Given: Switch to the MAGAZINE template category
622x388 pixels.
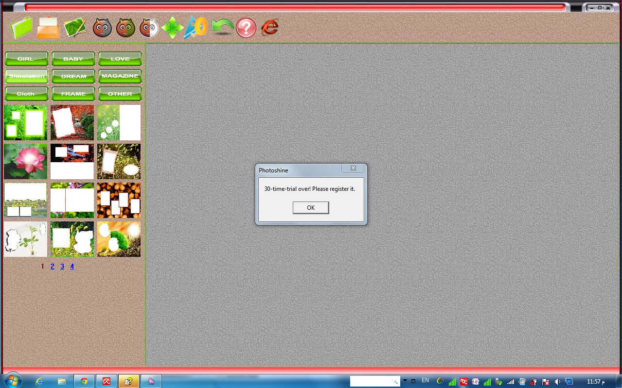Looking at the screenshot, I should point(120,76).
